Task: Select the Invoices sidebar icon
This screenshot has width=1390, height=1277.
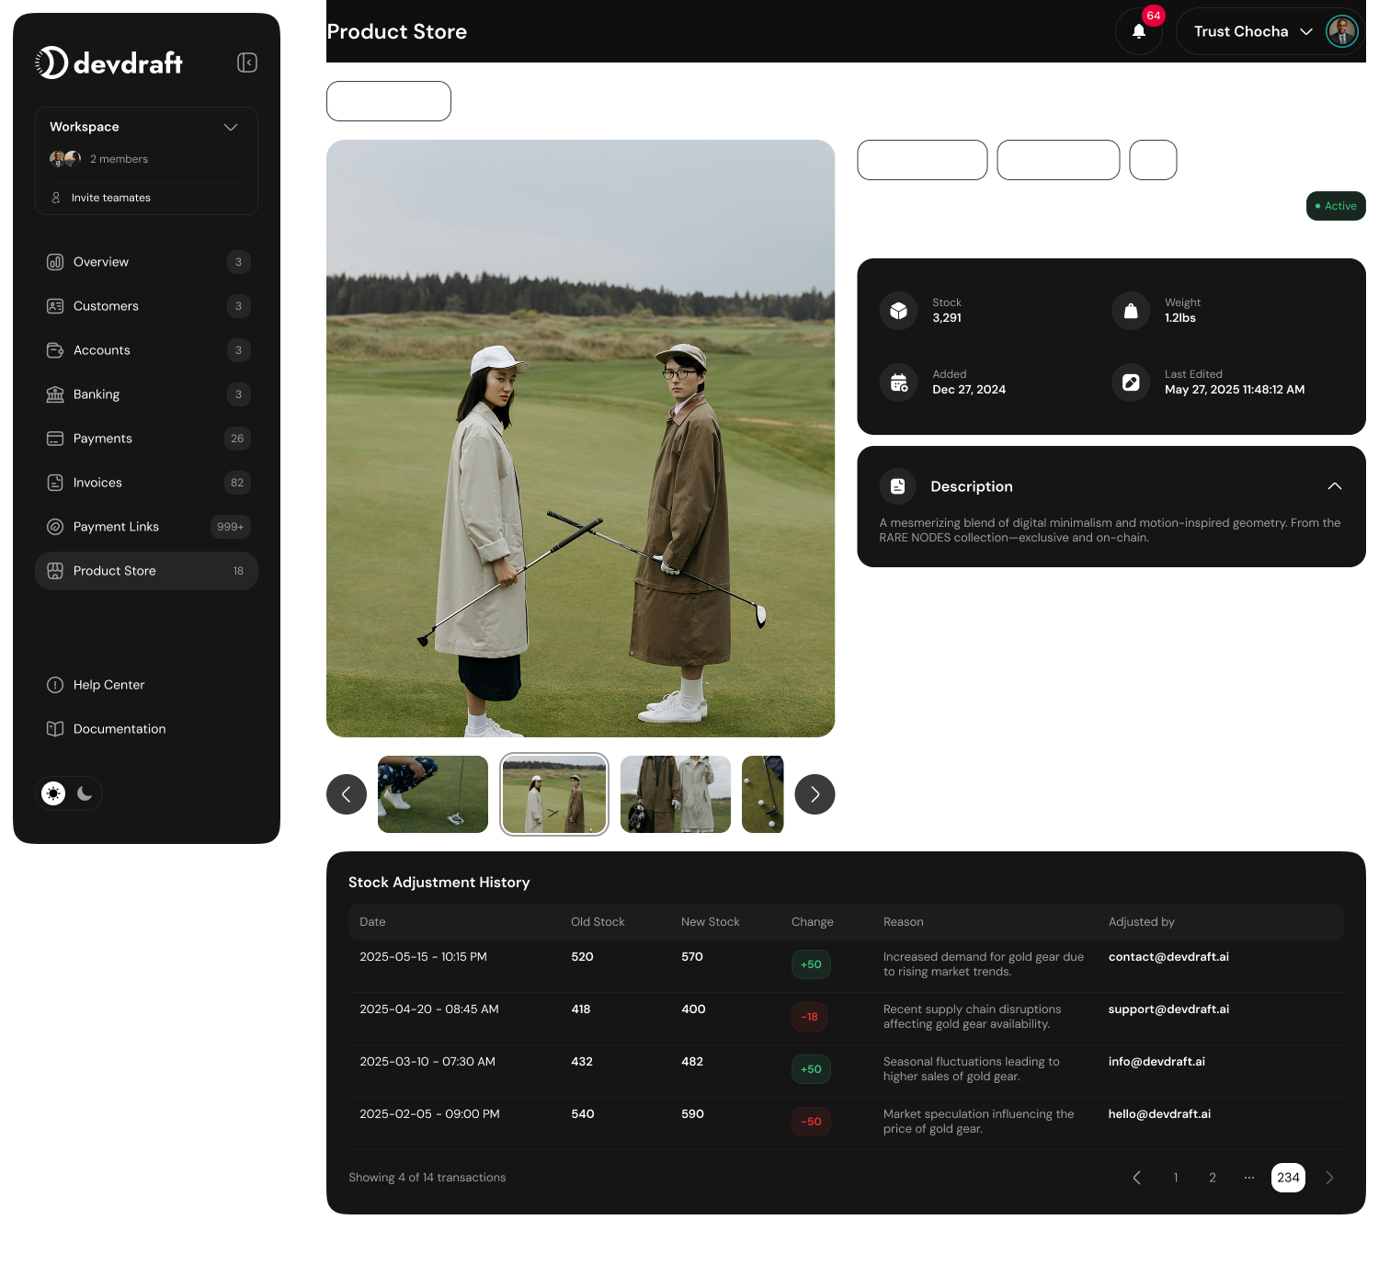Action: [x=56, y=483]
